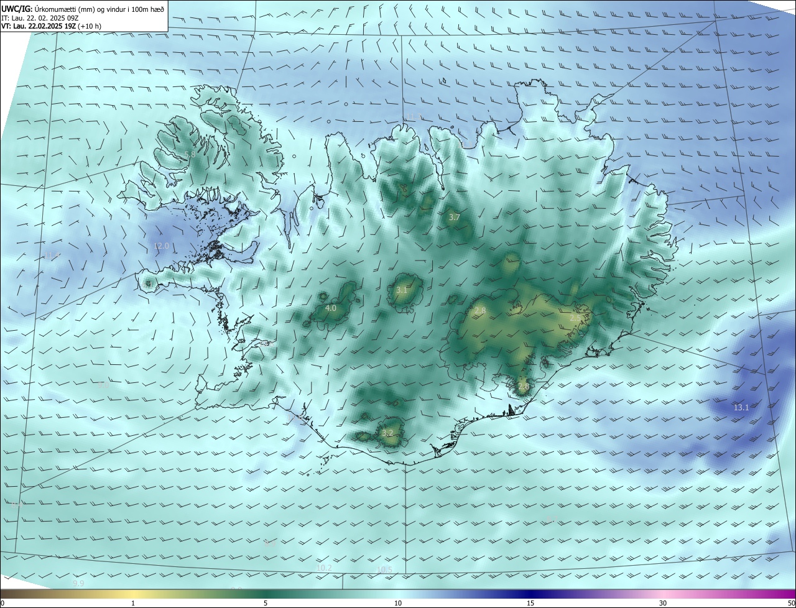This screenshot has height=608, width=796.
Task: Click the '3.2' value label on the map
Action: (x=387, y=433)
